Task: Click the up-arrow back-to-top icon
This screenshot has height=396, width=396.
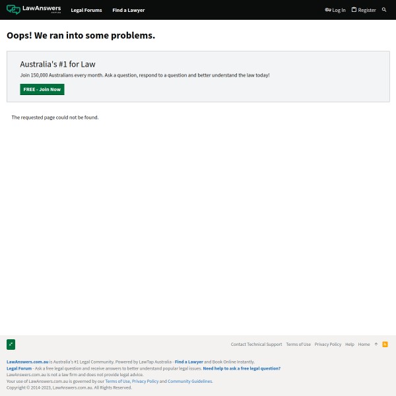Action: point(376,345)
